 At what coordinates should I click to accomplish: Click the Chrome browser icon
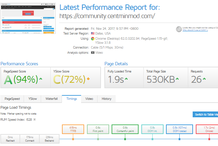pyautogui.click(x=93, y=39)
